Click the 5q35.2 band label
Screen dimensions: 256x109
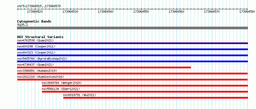pyautogui.click(x=22, y=25)
